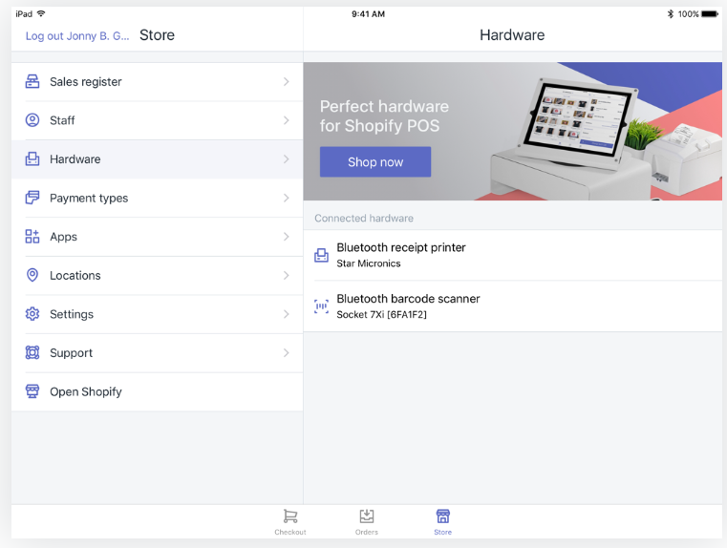Click the Bluetooth status icon

coord(670,14)
